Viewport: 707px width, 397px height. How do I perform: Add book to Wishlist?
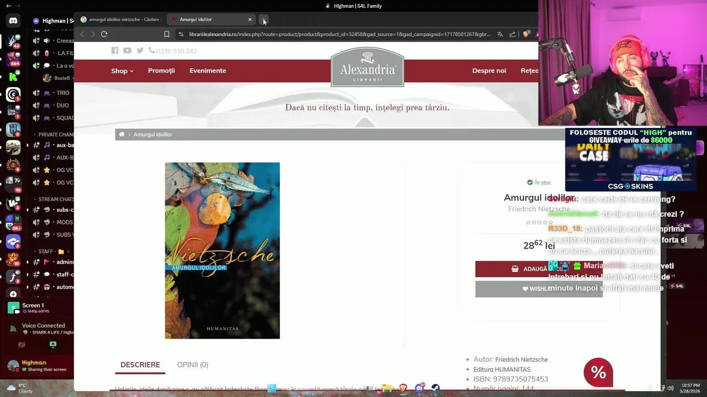539,289
